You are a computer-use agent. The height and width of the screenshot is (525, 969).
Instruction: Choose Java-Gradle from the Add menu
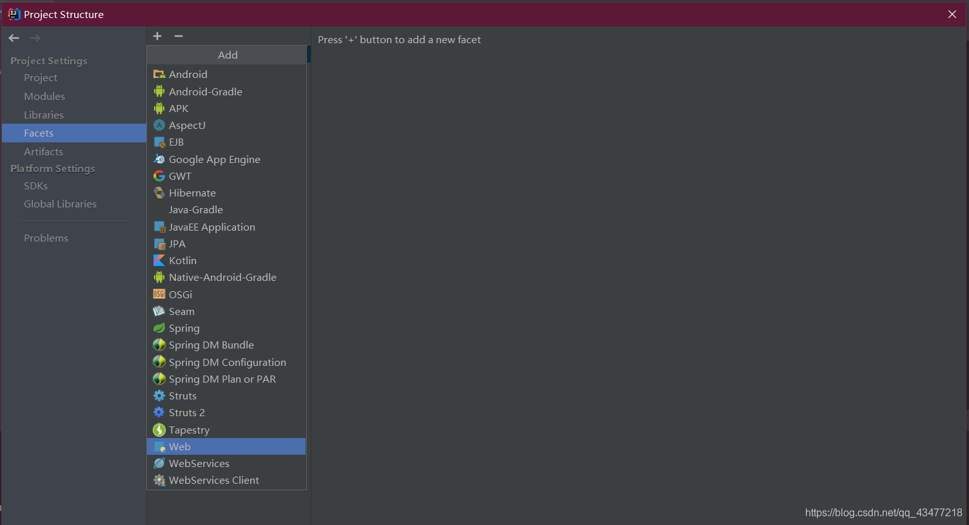226,209
